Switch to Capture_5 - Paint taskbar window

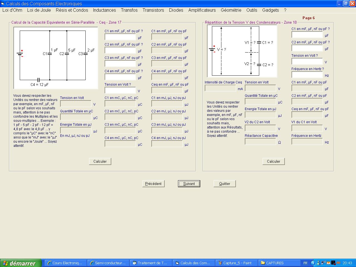(236, 263)
